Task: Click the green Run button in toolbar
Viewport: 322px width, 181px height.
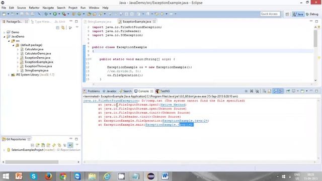Action: pos(55,14)
